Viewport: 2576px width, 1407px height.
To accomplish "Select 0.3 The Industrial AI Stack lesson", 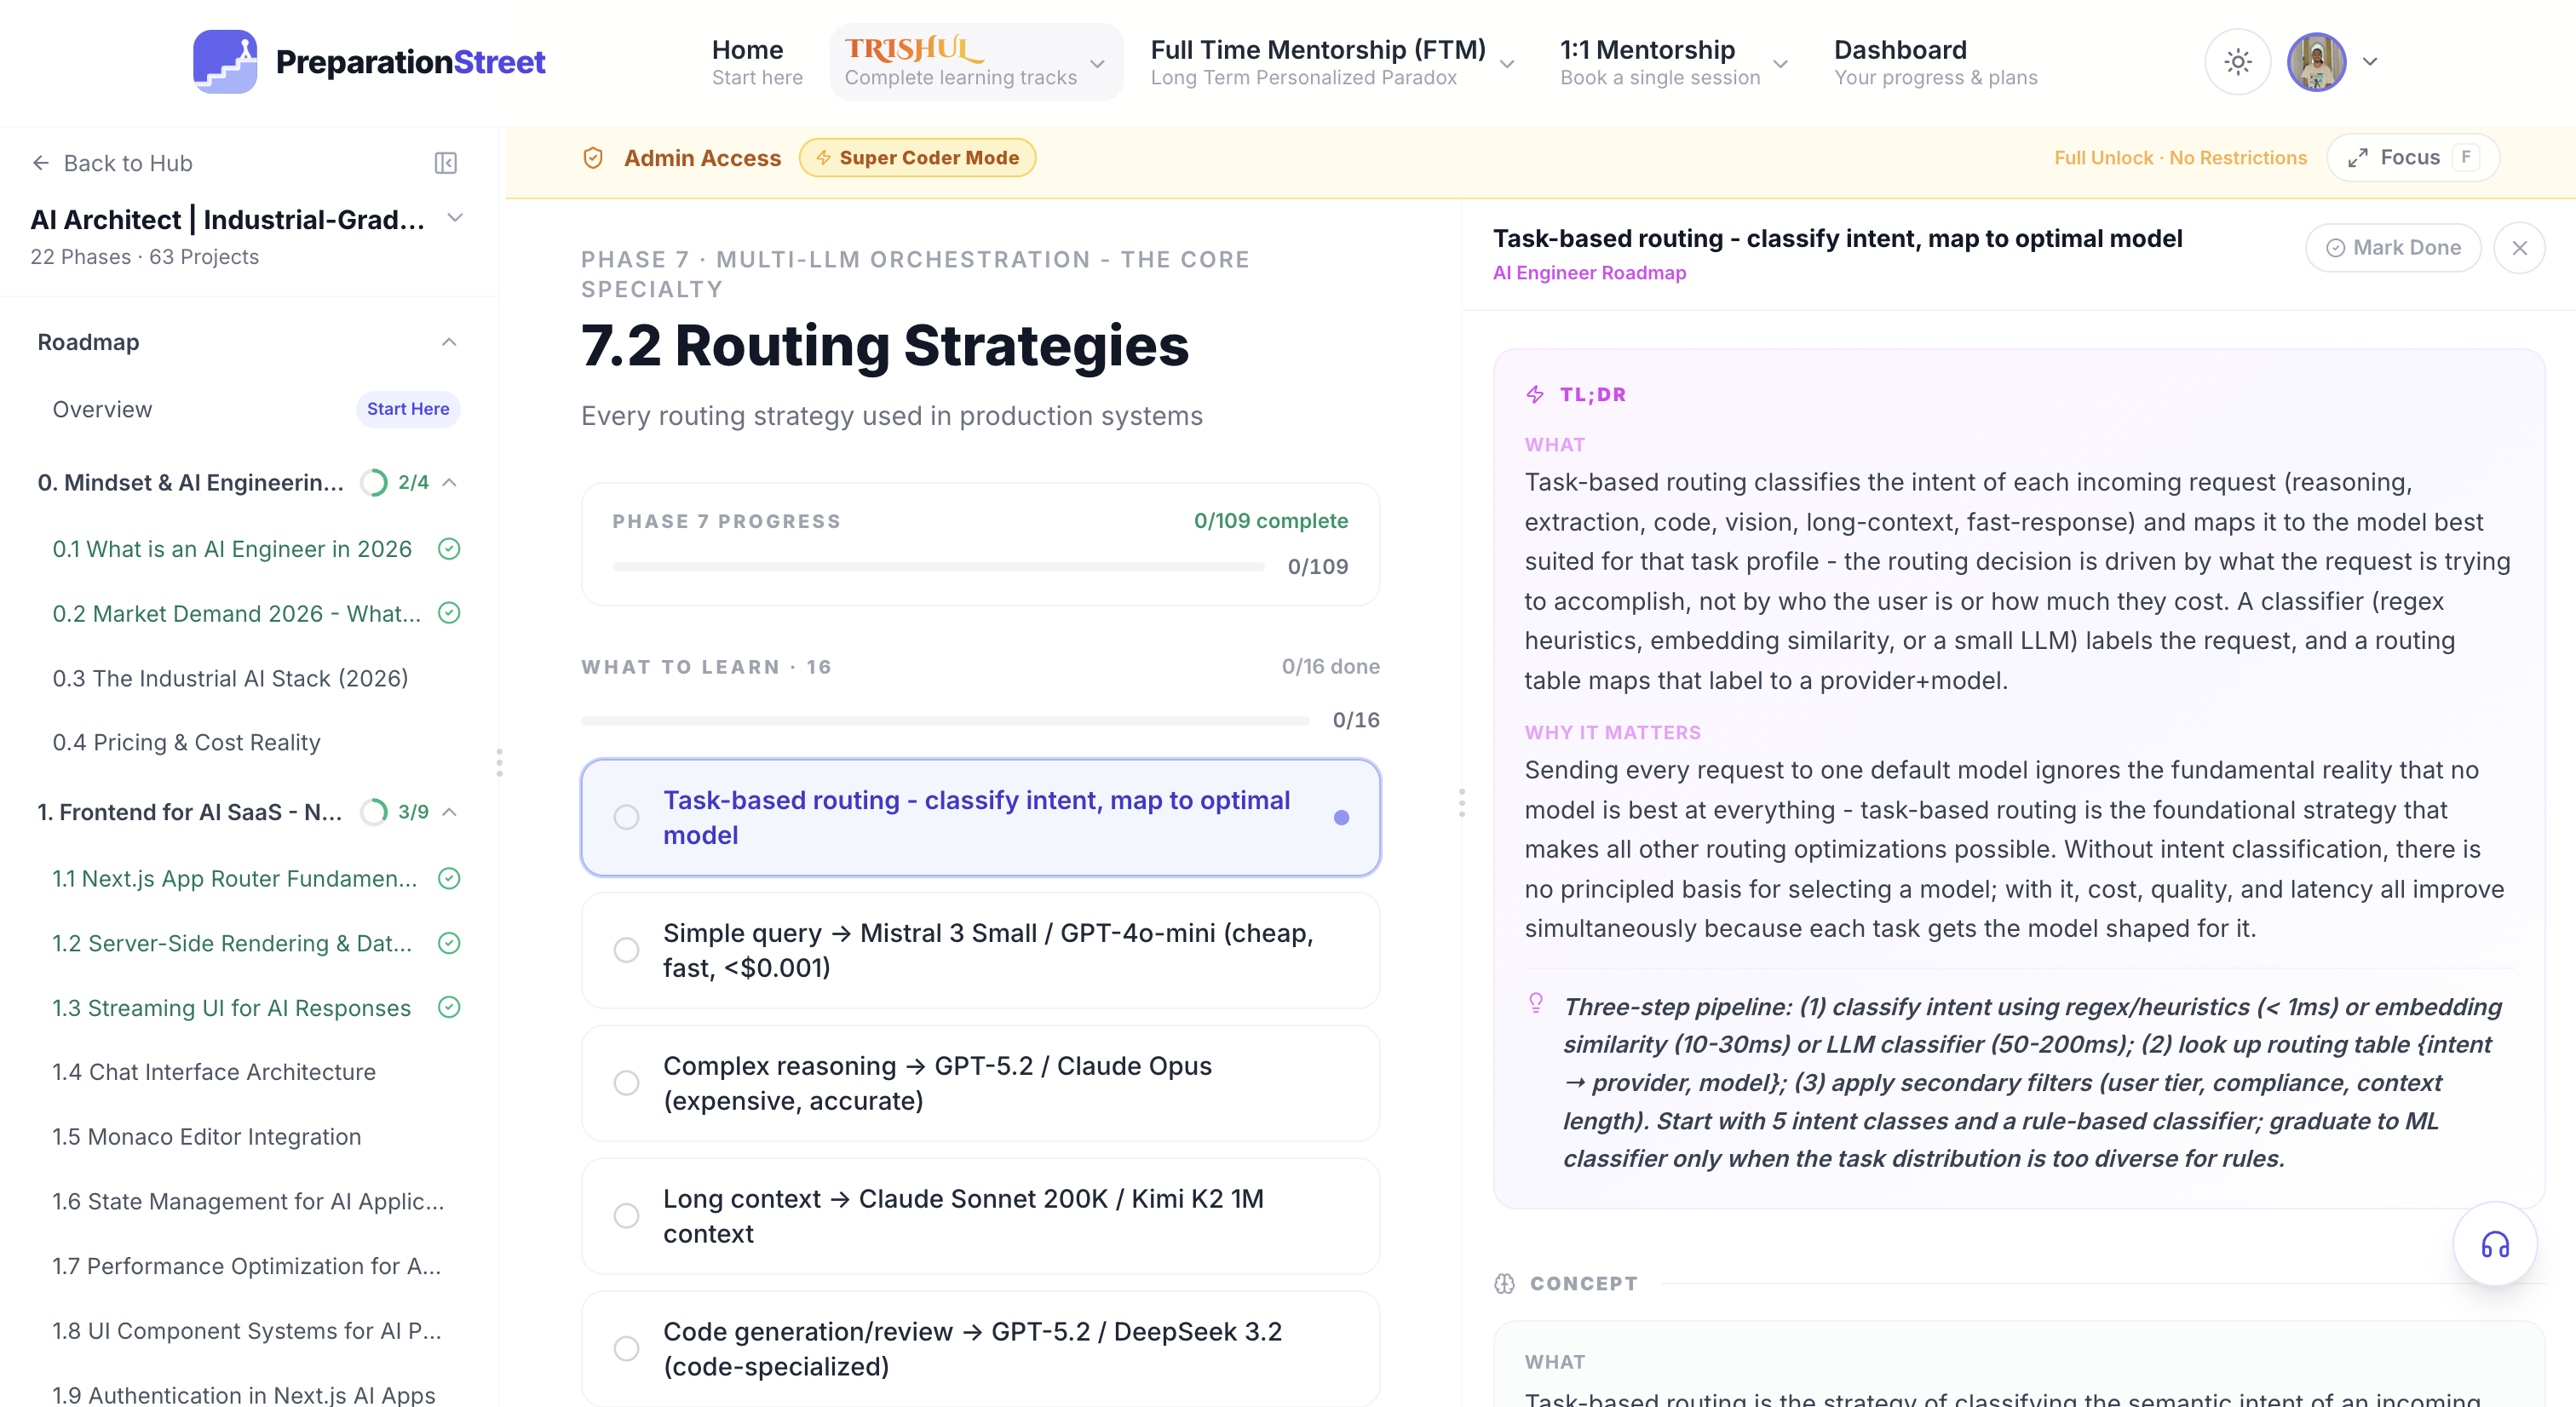I will point(231,678).
